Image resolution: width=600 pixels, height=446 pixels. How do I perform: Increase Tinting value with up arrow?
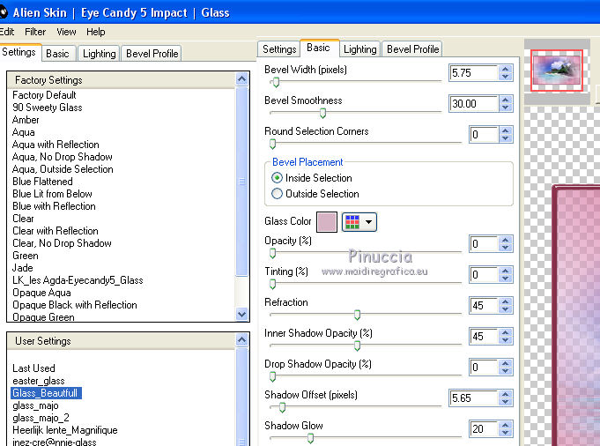(x=506, y=271)
